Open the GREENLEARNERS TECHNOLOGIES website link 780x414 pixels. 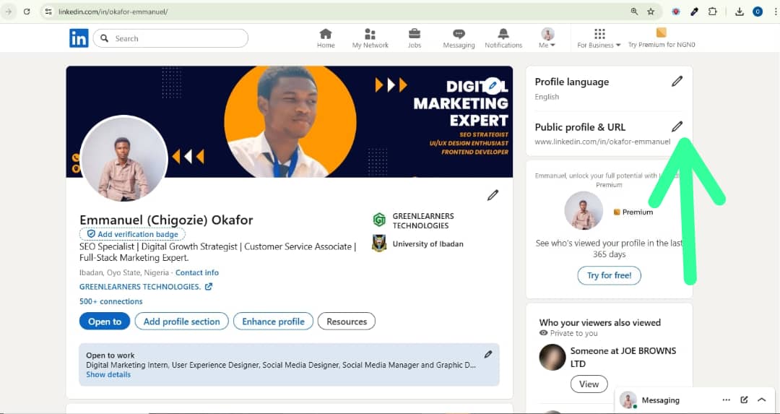click(x=146, y=287)
